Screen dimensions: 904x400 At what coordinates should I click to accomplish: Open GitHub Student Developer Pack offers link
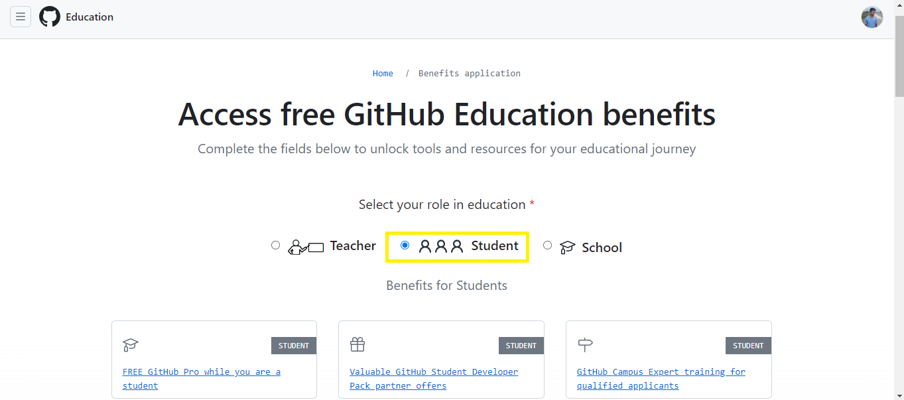point(433,372)
